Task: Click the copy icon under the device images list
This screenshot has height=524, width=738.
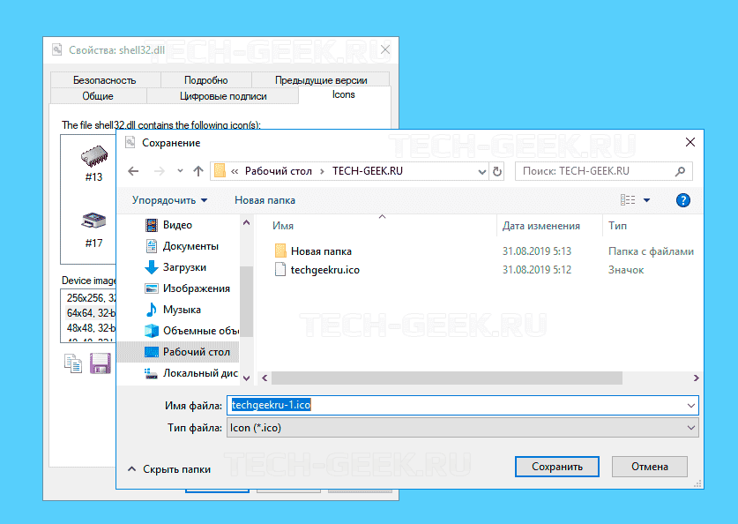Action: click(74, 363)
